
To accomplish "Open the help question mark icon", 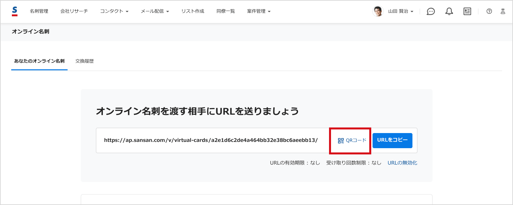I will tap(489, 11).
